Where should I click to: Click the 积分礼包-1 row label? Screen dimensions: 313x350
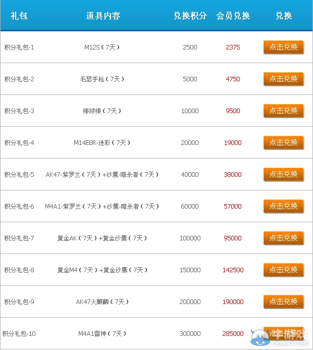click(19, 47)
